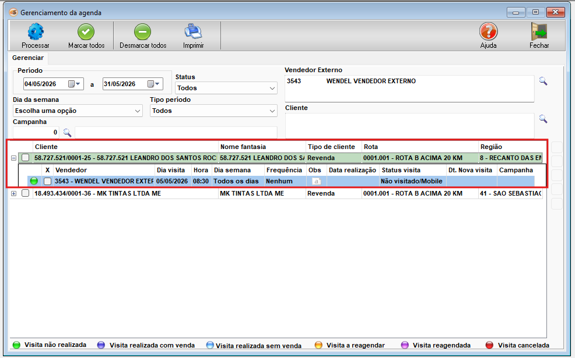Expand the MK TINTAS LTDA ME row
575x358 pixels.
13,193
